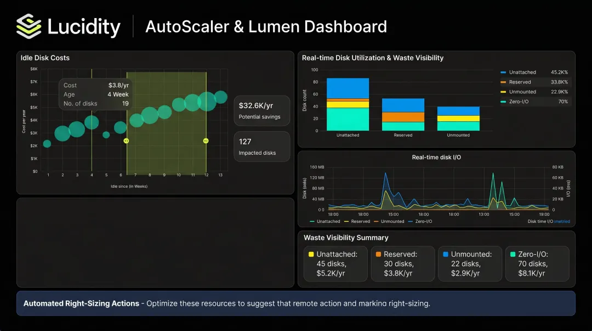Image resolution: width=592 pixels, height=331 pixels.
Task: Open the $32.6K/yr Potential savings card
Action: tap(261, 110)
